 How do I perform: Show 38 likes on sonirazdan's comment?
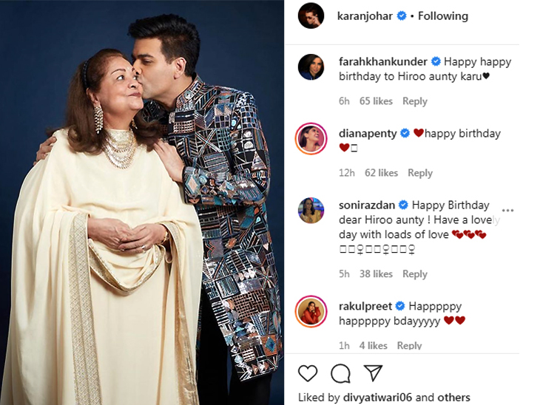(376, 274)
